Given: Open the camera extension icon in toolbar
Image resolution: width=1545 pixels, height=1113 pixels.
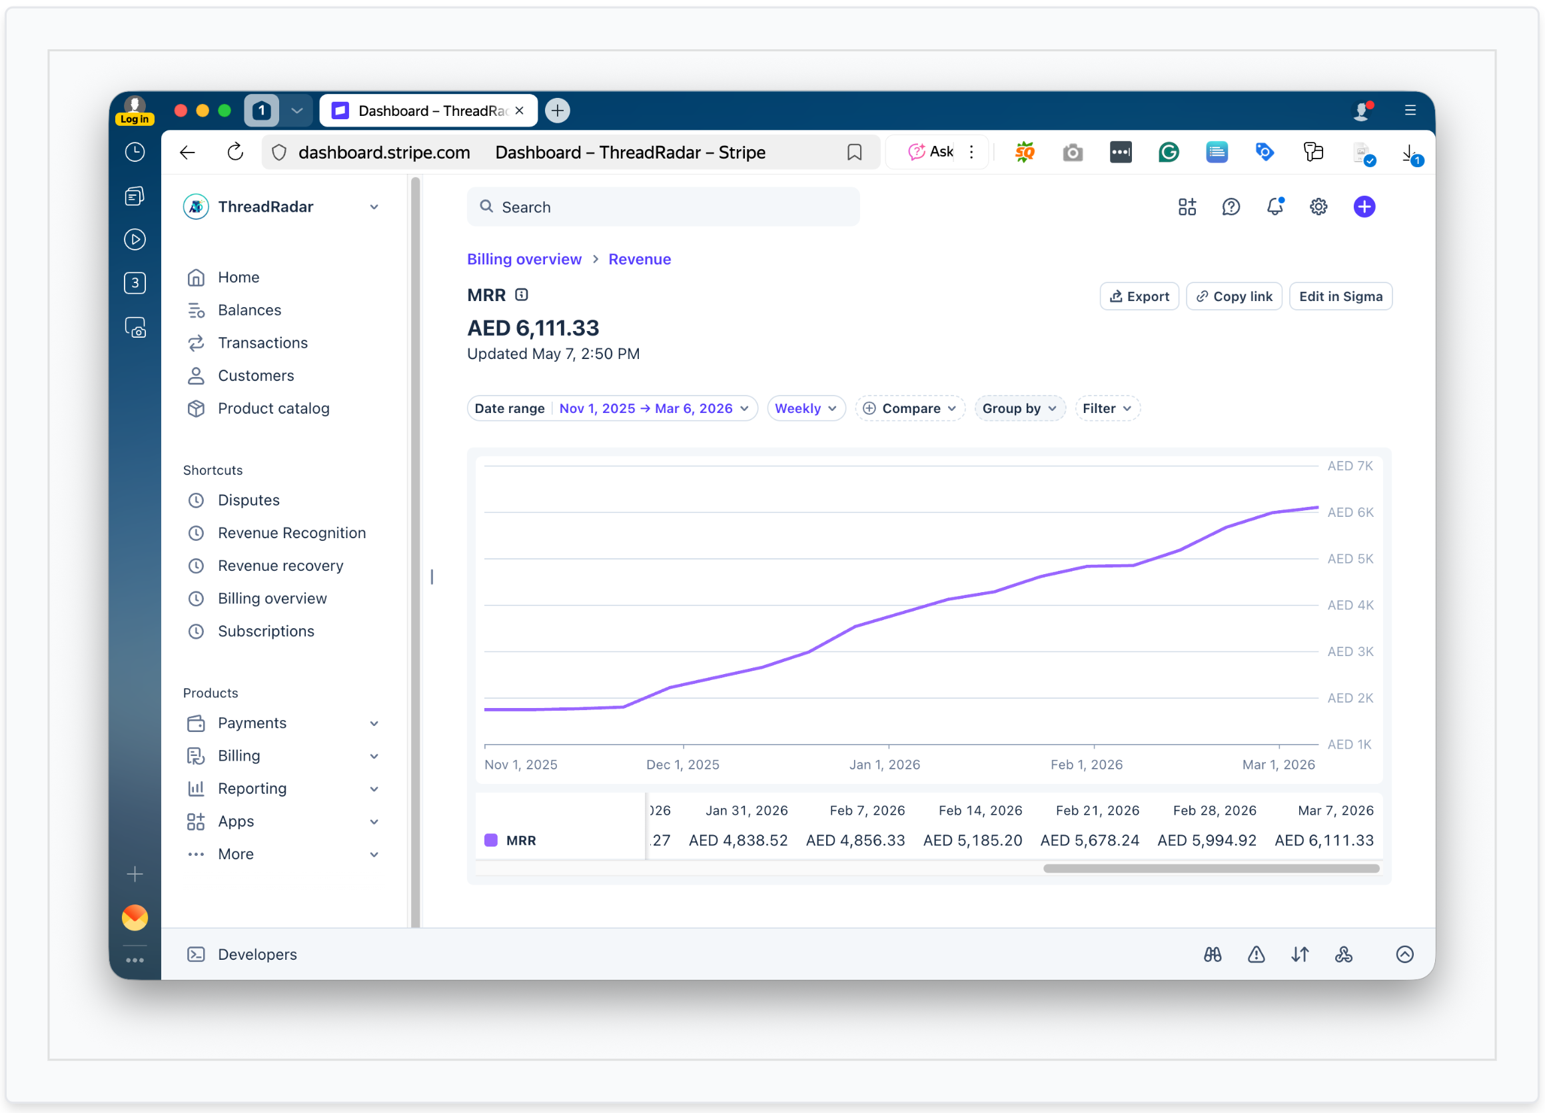Looking at the screenshot, I should coord(1073,152).
